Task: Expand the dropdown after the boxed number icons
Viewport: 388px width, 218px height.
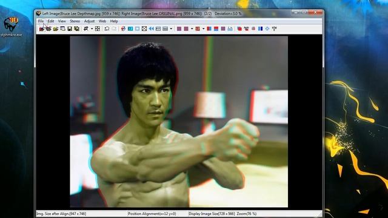Action: pos(171,29)
